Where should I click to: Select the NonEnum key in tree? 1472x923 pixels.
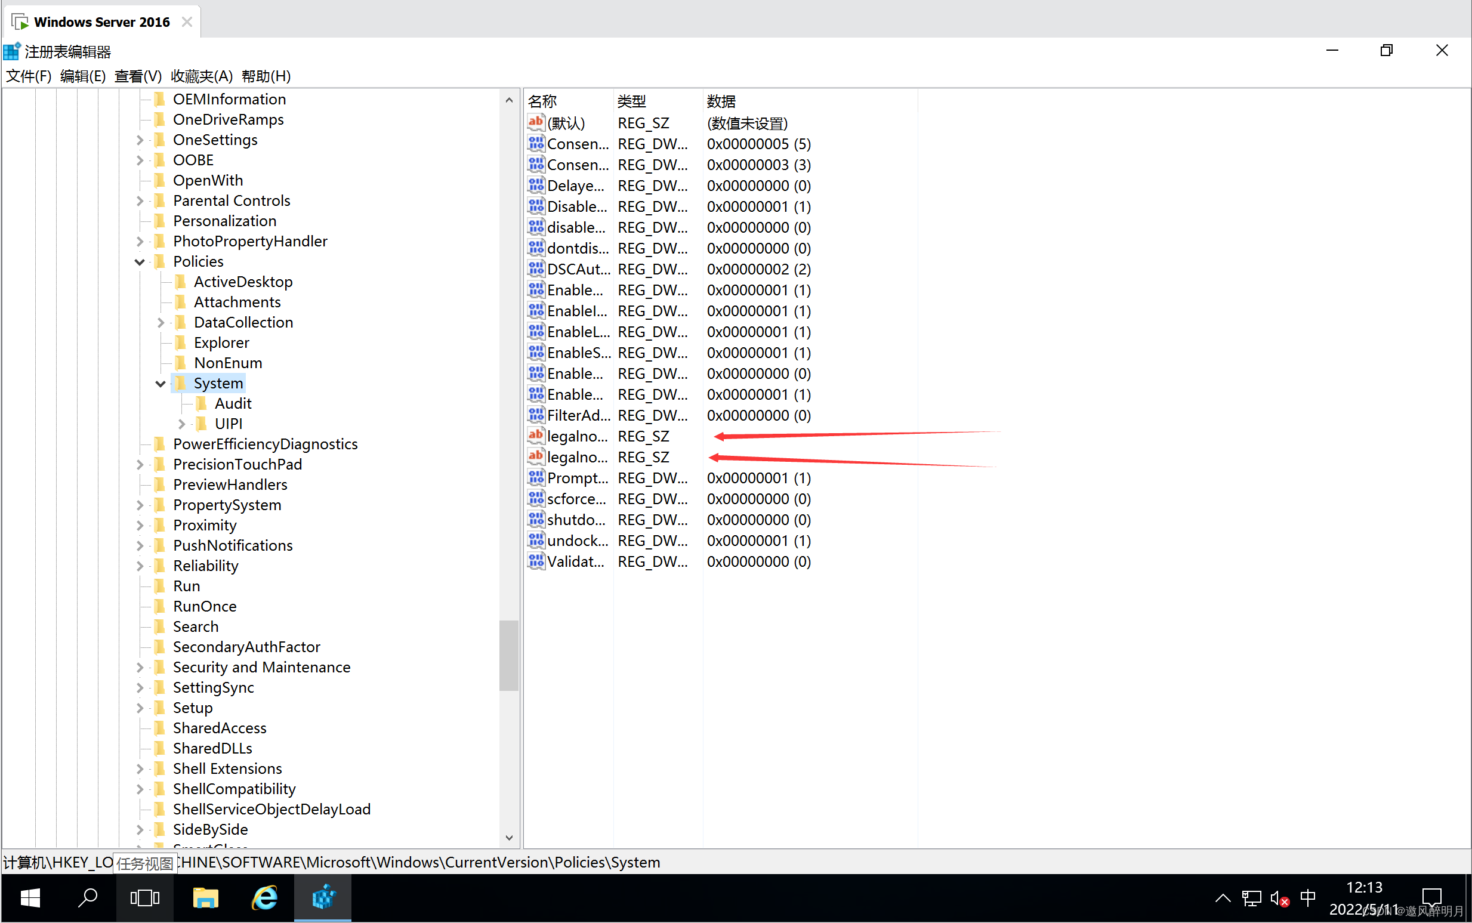coord(228,363)
